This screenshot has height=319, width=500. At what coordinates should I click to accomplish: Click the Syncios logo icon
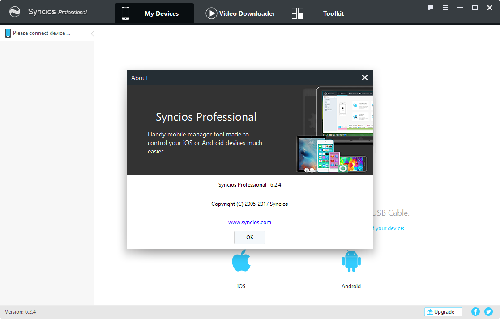pyautogui.click(x=15, y=12)
